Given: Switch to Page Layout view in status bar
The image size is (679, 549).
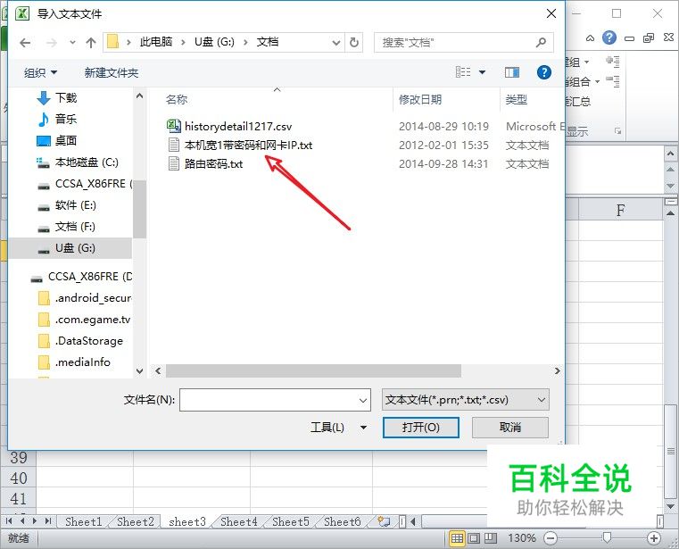Looking at the screenshot, I should point(474,538).
